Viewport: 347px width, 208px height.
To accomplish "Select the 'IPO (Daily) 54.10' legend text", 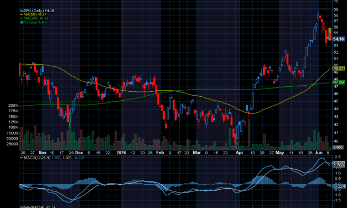I will [x=39, y=11].
